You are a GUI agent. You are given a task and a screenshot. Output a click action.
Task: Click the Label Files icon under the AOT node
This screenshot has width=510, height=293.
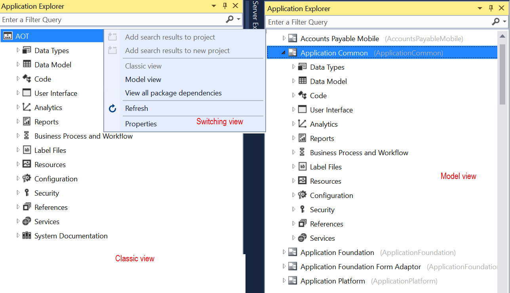pyautogui.click(x=27, y=150)
